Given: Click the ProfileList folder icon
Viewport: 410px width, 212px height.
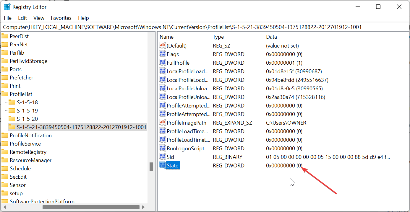Looking at the screenshot, I should click(x=5, y=94).
